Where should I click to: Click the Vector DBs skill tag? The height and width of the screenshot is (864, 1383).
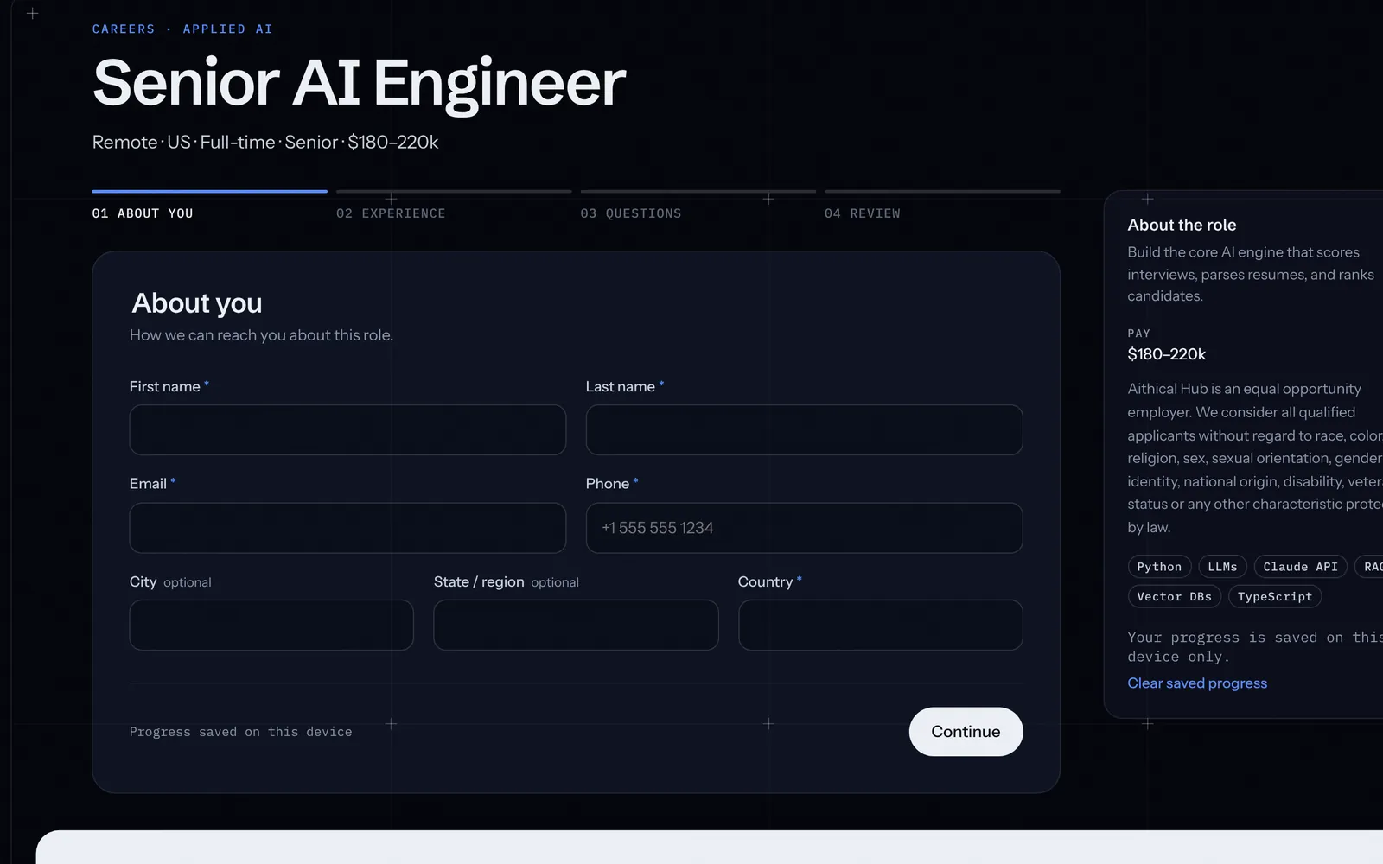point(1174,597)
